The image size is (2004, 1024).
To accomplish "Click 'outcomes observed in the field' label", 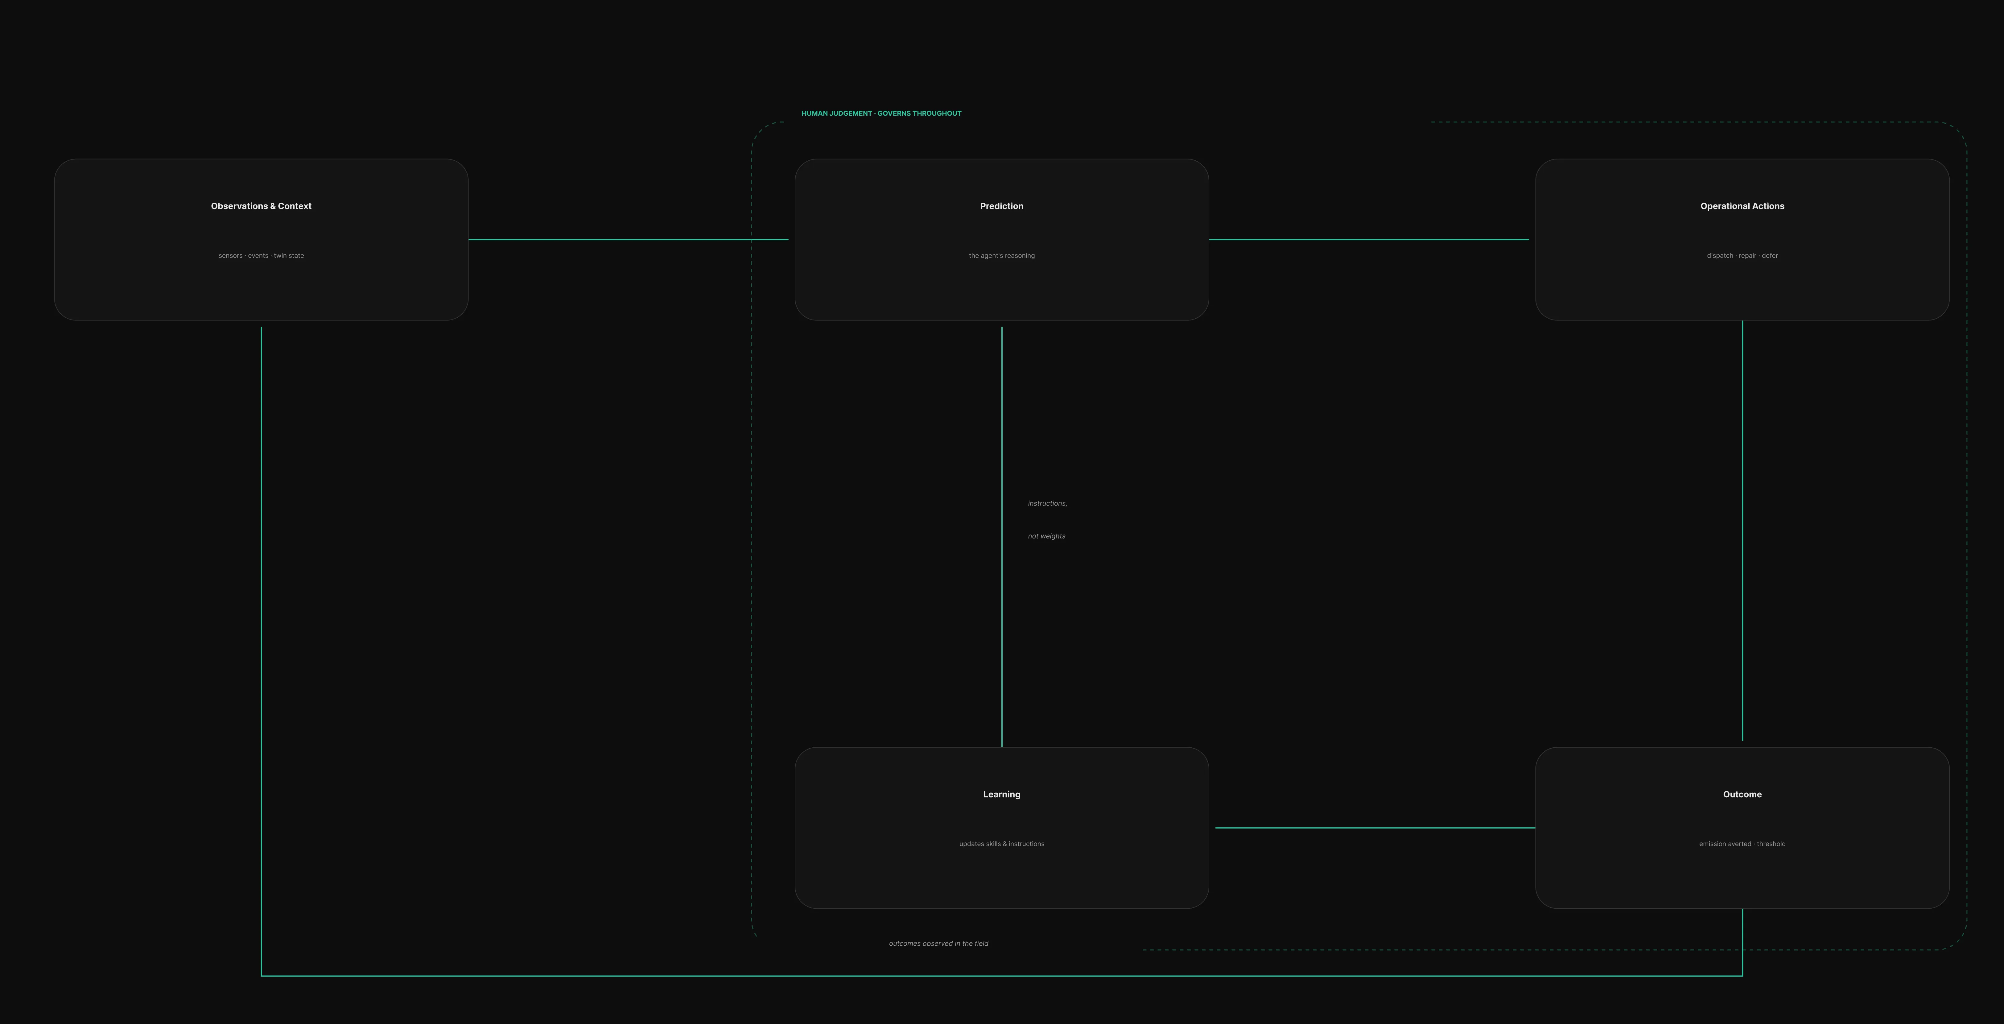I will coord(939,944).
